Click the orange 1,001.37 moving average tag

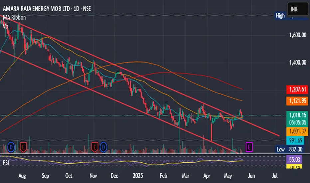point(297,131)
